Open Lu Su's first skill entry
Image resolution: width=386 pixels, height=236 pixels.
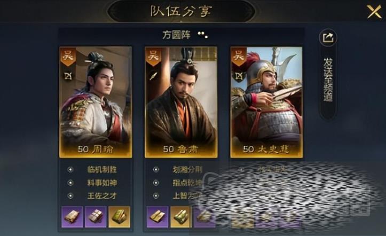187,170
